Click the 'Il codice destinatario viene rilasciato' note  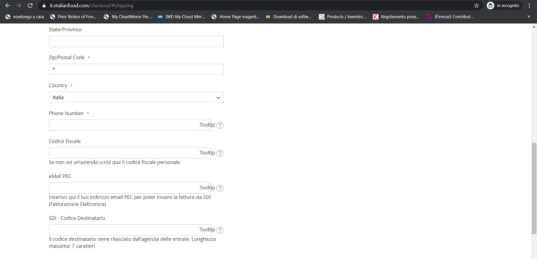[132, 243]
